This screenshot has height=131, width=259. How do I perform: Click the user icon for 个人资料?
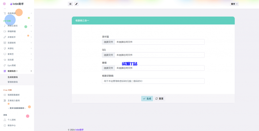[x=5, y=120]
